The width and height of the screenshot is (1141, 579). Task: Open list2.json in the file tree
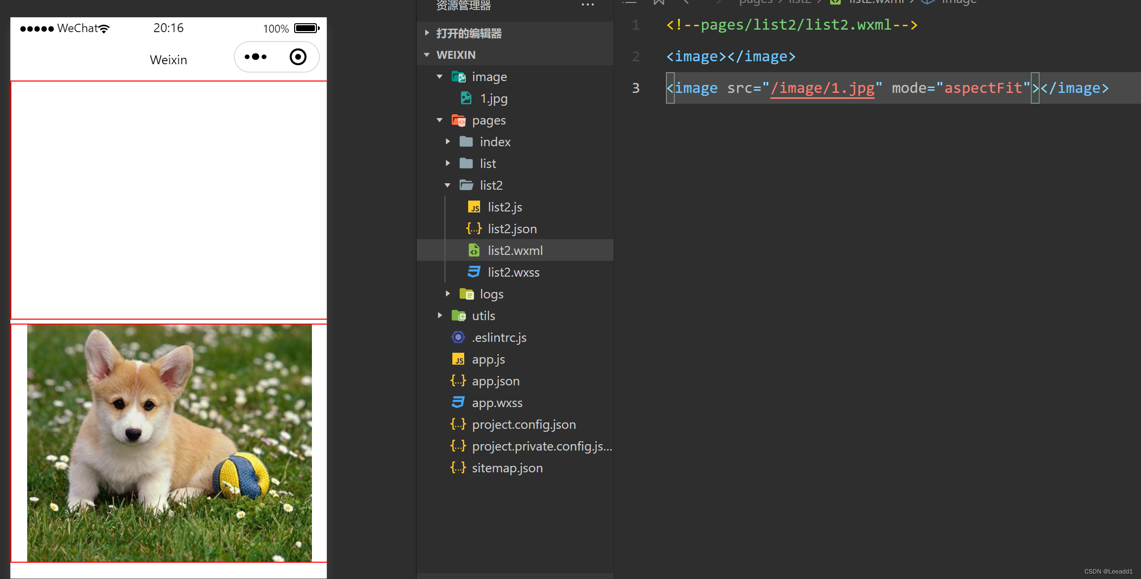(x=512, y=229)
